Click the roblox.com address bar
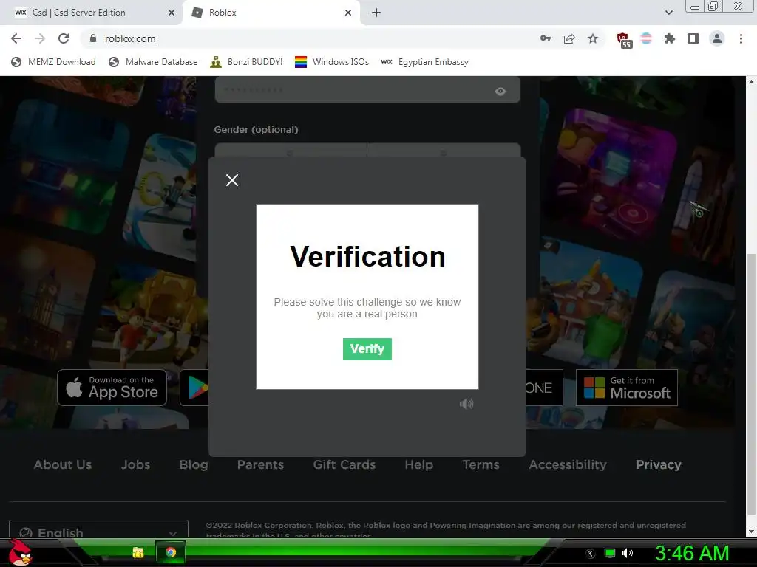The height and width of the screenshot is (567, 757). (x=309, y=38)
